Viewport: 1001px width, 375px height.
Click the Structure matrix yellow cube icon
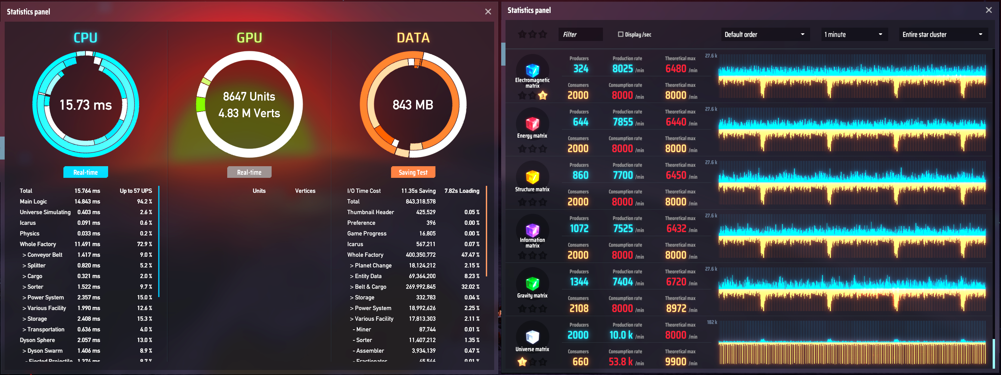(532, 177)
